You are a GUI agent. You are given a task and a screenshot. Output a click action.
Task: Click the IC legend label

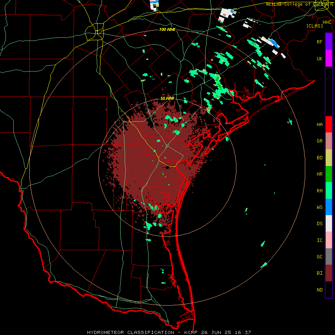(x=320, y=240)
